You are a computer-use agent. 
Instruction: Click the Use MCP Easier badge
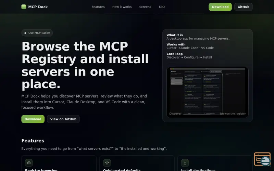37,33
